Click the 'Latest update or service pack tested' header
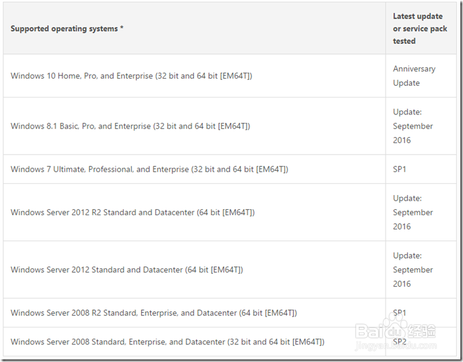The image size is (463, 362). point(420,29)
